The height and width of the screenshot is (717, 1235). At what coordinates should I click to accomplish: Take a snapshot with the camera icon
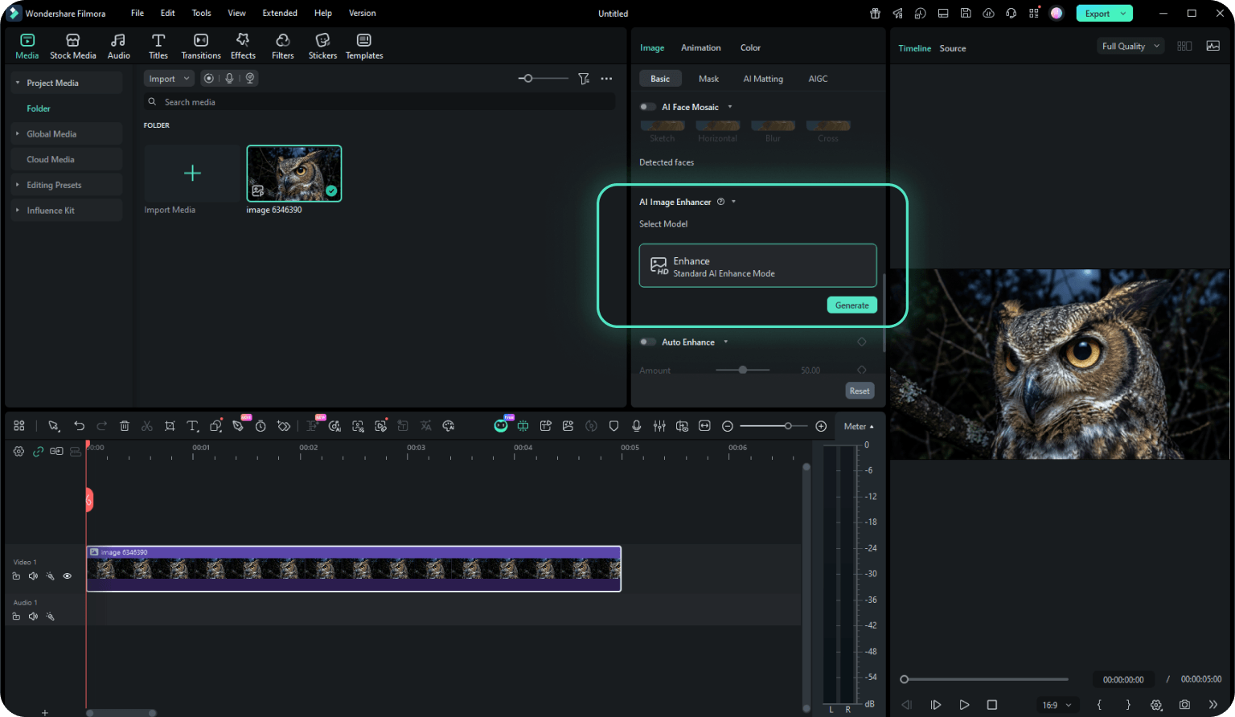pos(1184,705)
